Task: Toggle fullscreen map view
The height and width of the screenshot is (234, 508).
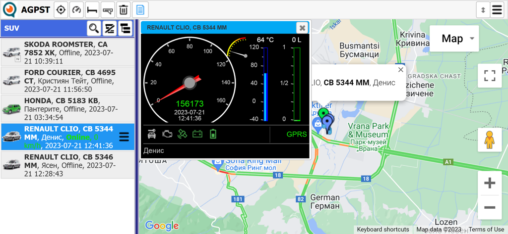Action: (x=490, y=76)
